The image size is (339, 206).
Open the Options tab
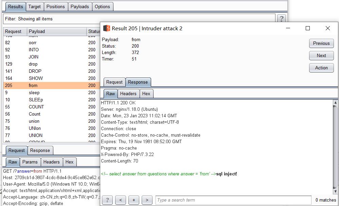[102, 6]
